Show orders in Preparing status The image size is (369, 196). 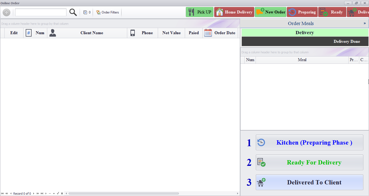[x=302, y=12]
